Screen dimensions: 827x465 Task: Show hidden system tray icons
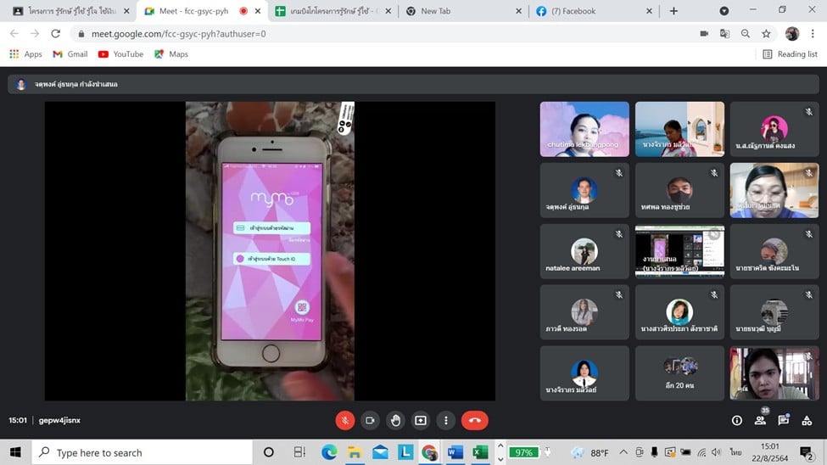point(623,452)
